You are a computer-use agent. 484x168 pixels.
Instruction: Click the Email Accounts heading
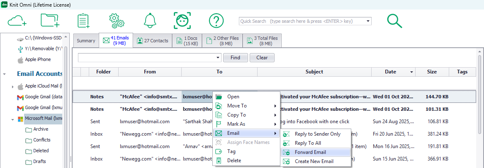(40, 74)
